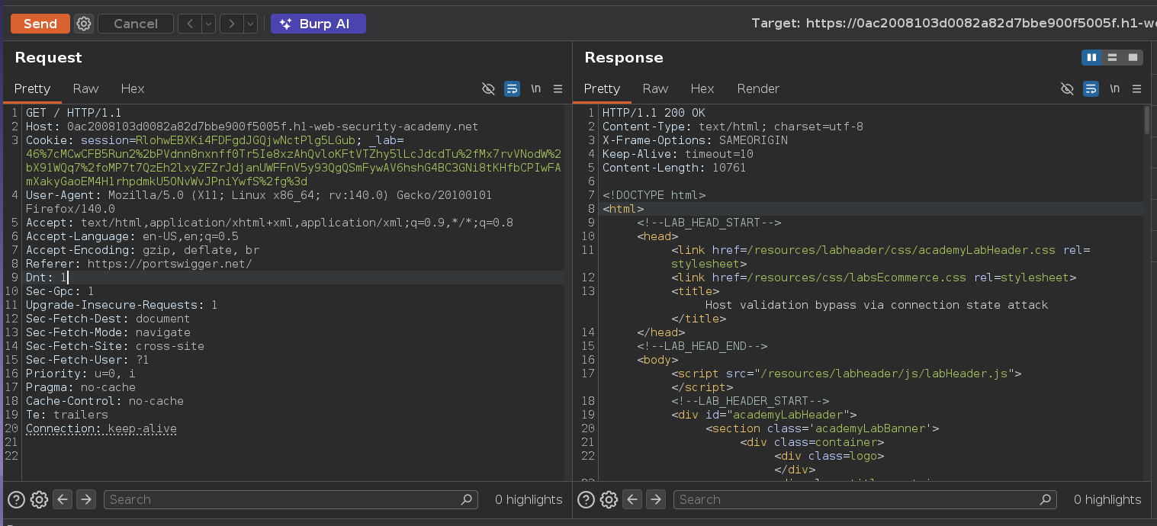Open the Response Render tab
This screenshot has height=526, width=1157.
pyautogui.click(x=758, y=88)
